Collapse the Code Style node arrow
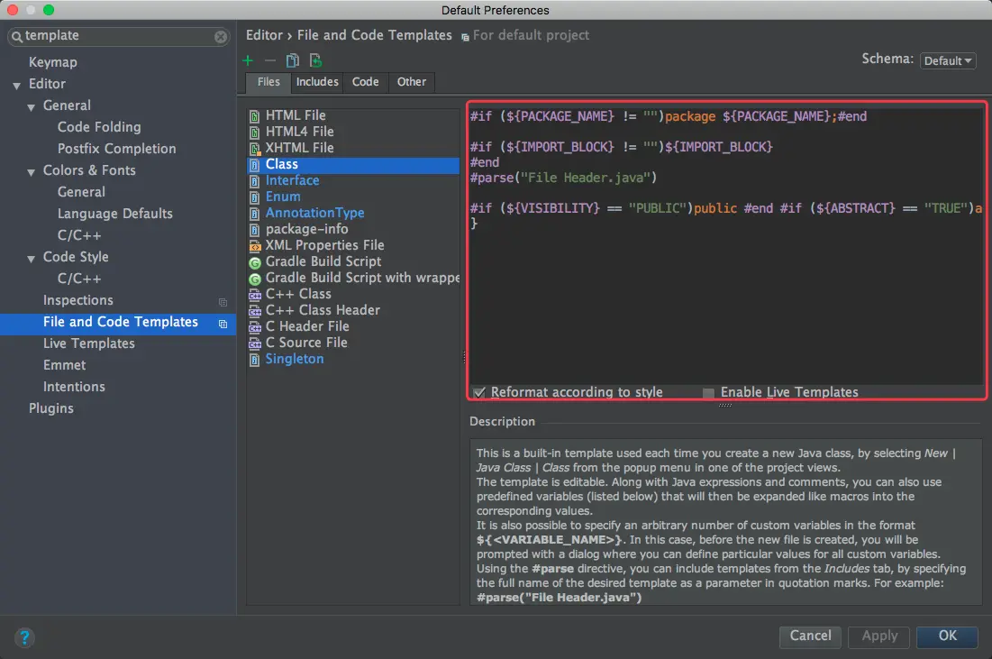Image resolution: width=992 pixels, height=659 pixels. pyautogui.click(x=31, y=259)
